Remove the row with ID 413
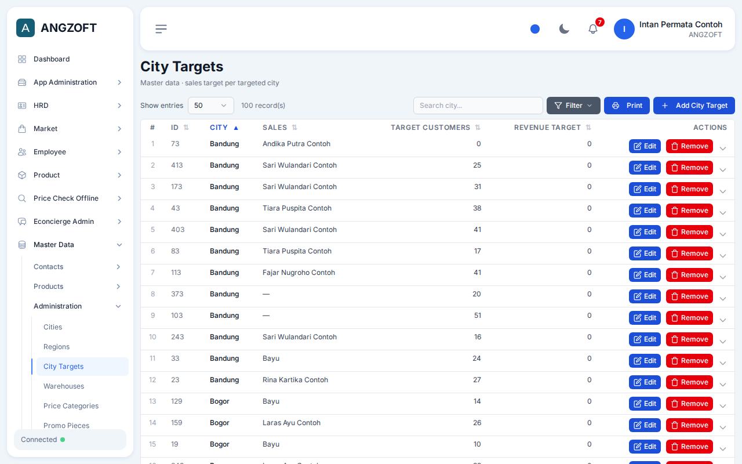The width and height of the screenshot is (742, 464). coord(689,168)
